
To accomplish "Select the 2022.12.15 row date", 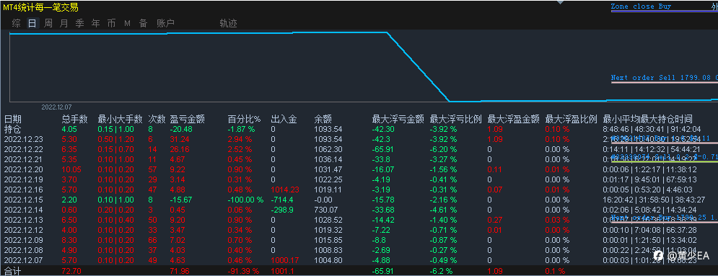I will tap(22, 199).
